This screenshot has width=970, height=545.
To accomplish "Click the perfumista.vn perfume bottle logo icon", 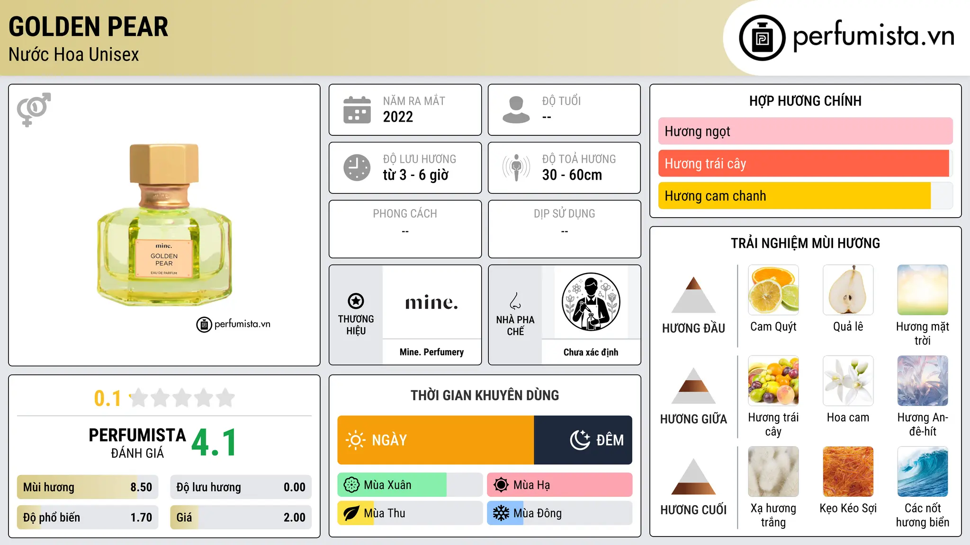I will pyautogui.click(x=762, y=38).
